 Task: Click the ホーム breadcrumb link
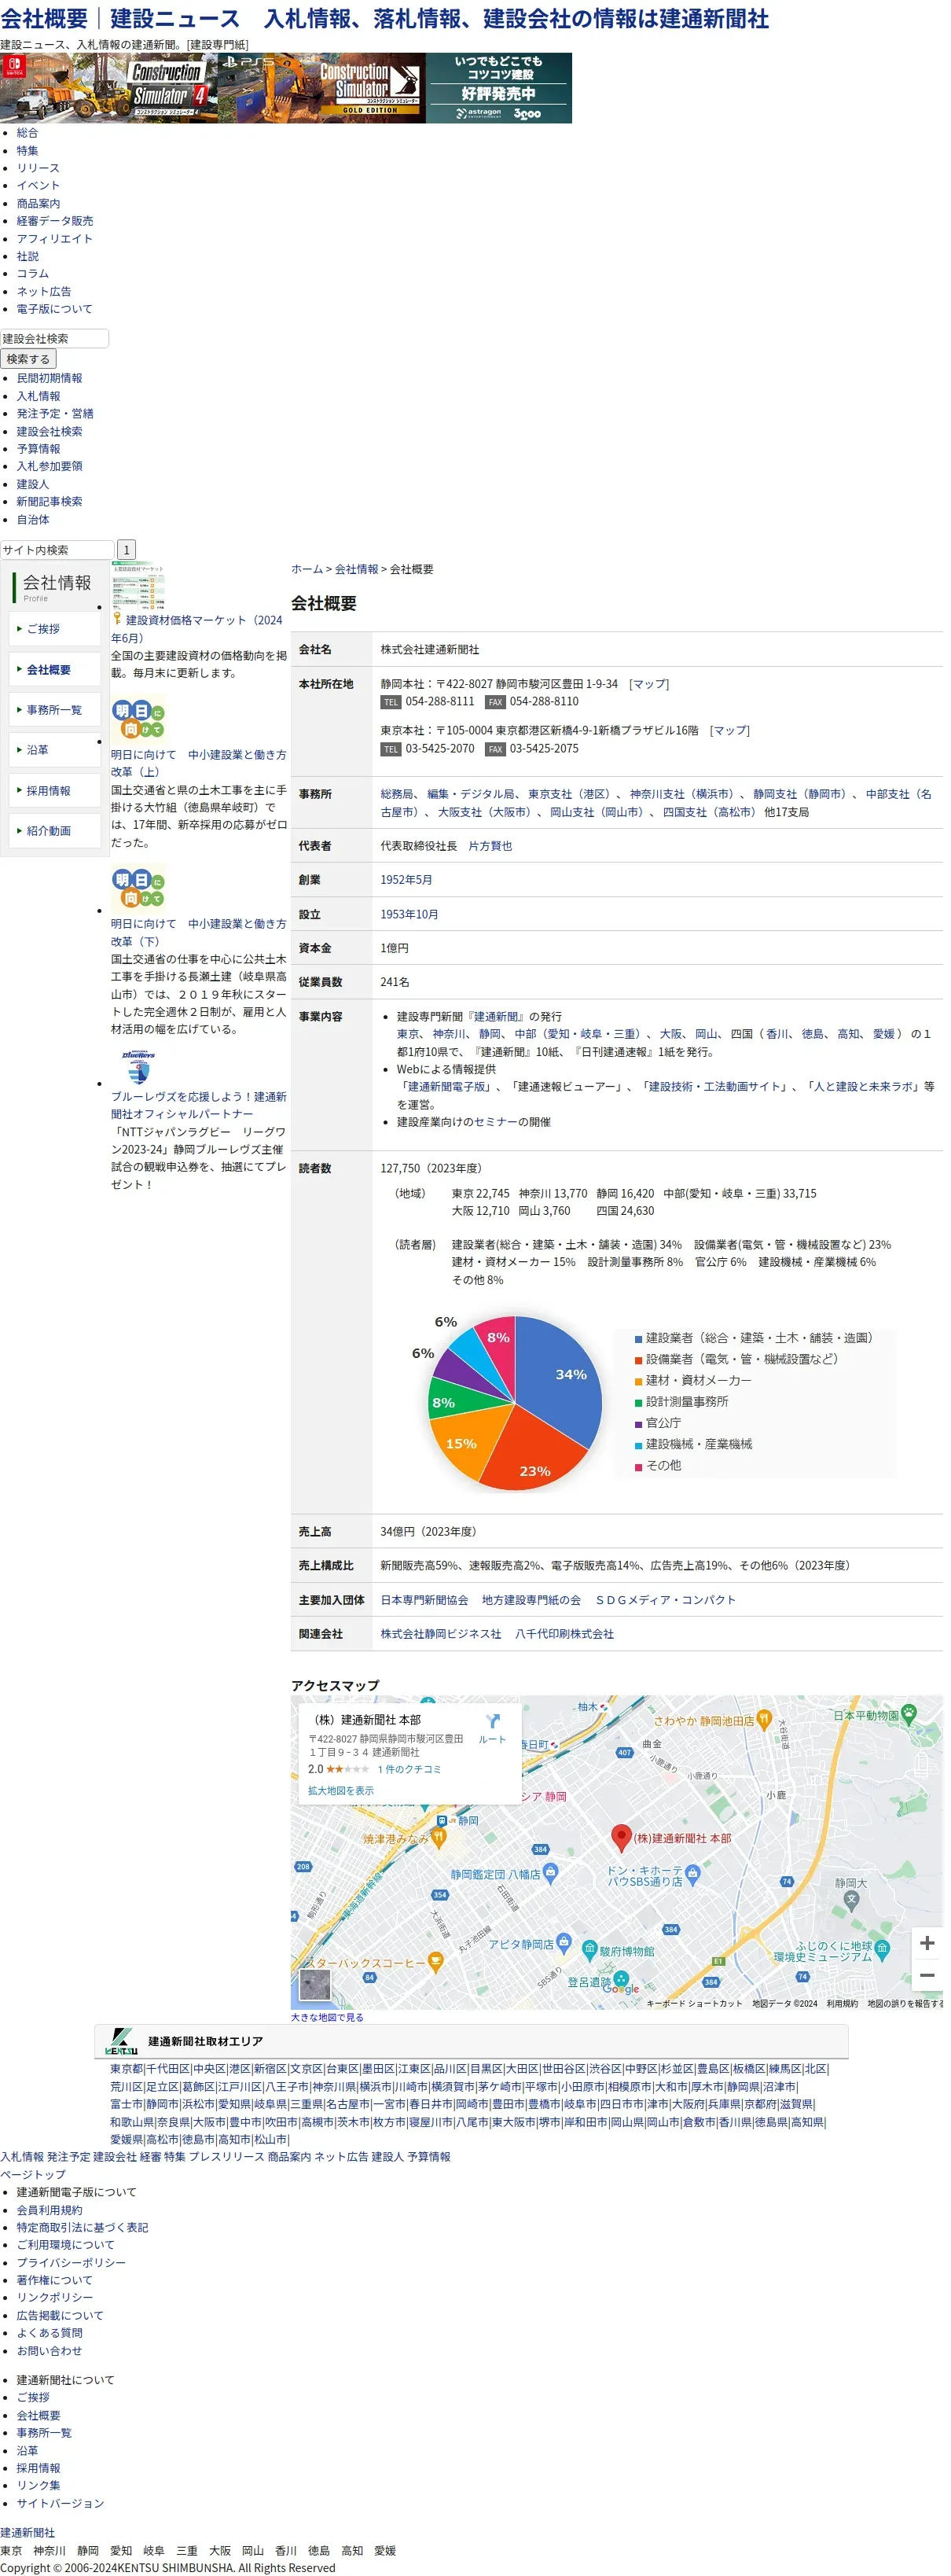(307, 569)
